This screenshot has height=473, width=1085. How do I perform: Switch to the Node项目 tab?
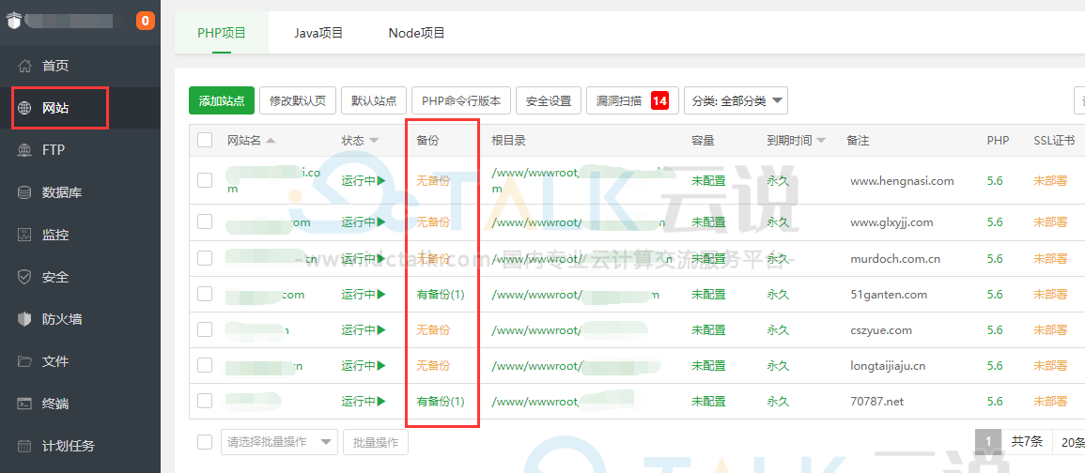(416, 33)
